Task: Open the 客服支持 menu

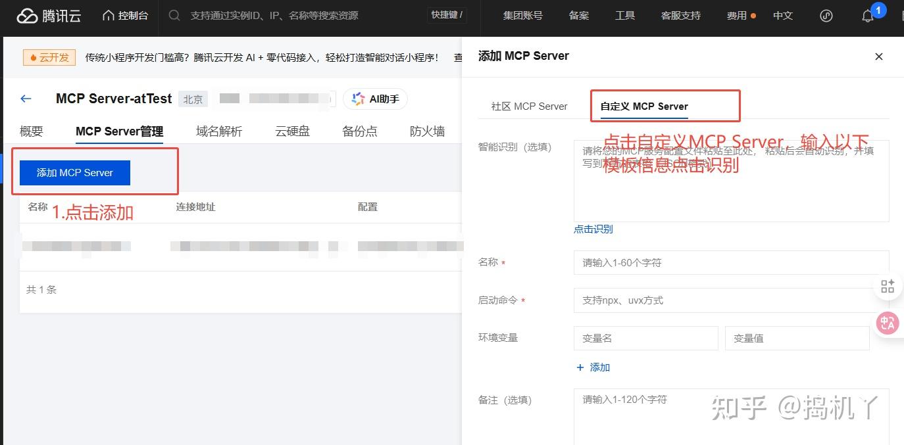Action: coord(681,15)
